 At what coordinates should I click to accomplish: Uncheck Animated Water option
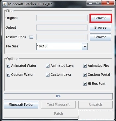pyautogui.click(x=8, y=66)
